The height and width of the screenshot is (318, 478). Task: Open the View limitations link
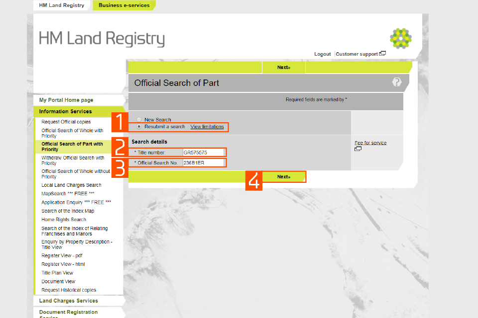point(207,127)
